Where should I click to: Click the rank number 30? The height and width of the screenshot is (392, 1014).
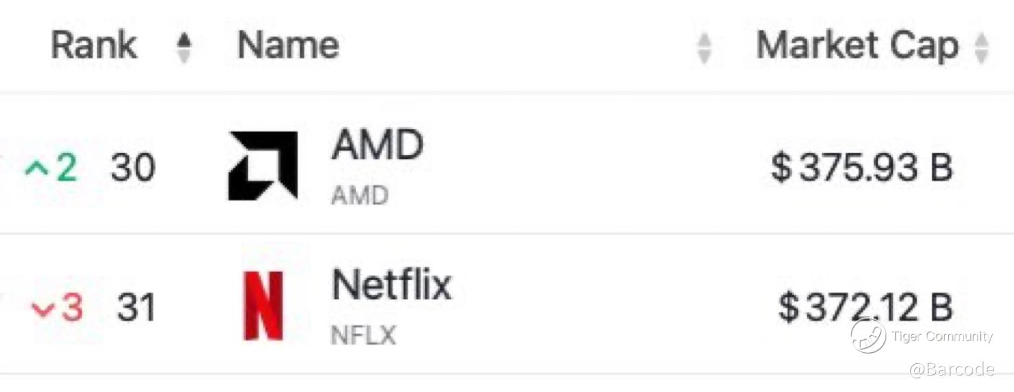[133, 168]
